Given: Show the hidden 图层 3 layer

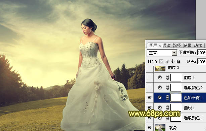Looking at the screenshot, I should [150, 68].
